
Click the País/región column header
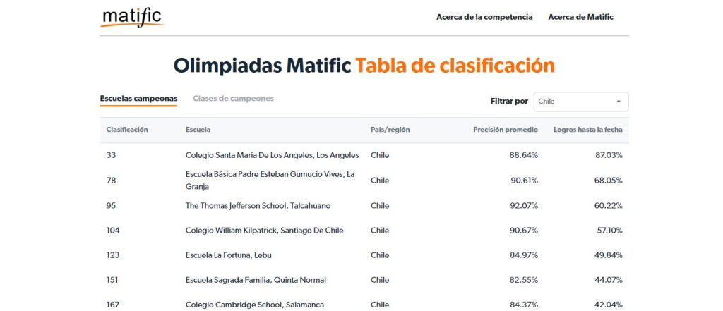pos(390,130)
